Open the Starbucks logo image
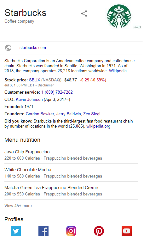144x236 pixels. click(119, 16)
